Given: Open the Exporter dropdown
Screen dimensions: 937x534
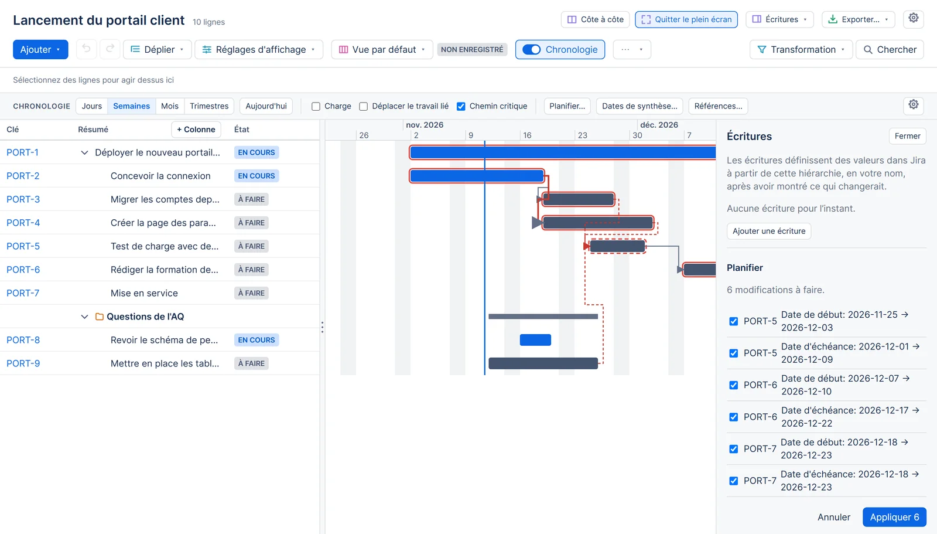Looking at the screenshot, I should (x=859, y=19).
